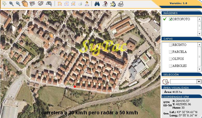Click the selection tool icon beside dropdown
The height and width of the screenshot is (118, 202).
coord(165,82)
